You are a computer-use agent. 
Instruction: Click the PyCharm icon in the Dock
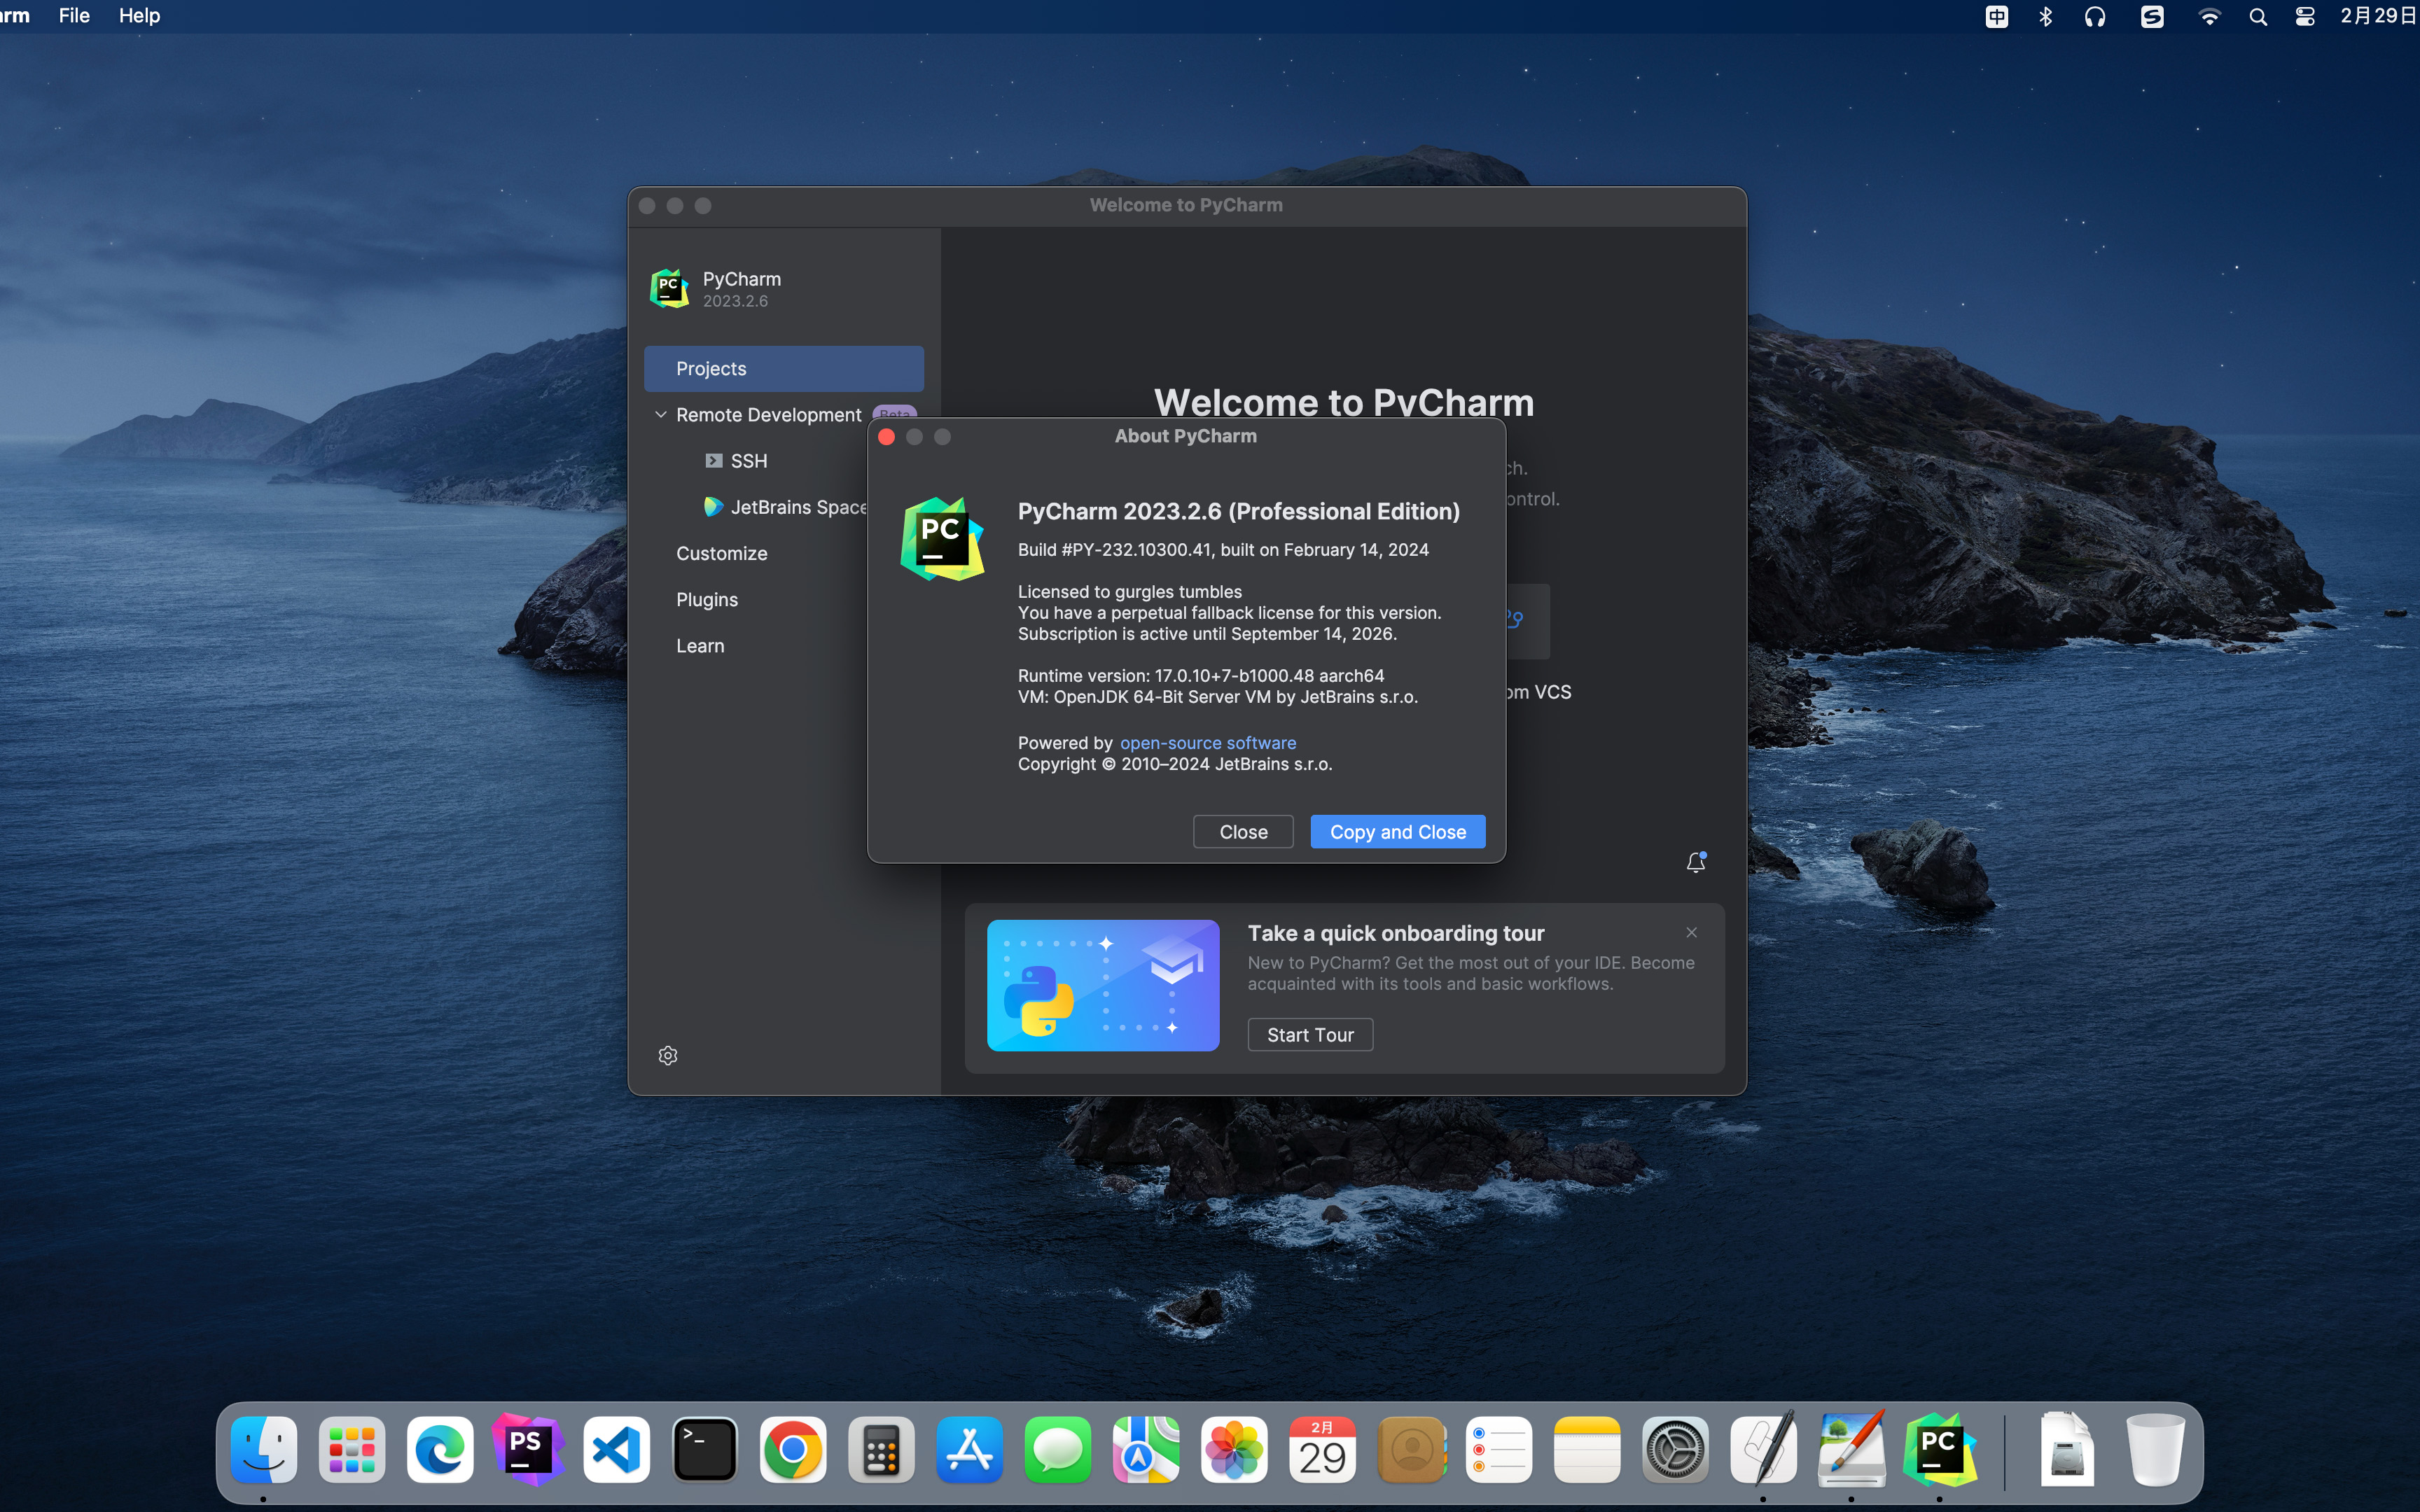pos(1939,1450)
